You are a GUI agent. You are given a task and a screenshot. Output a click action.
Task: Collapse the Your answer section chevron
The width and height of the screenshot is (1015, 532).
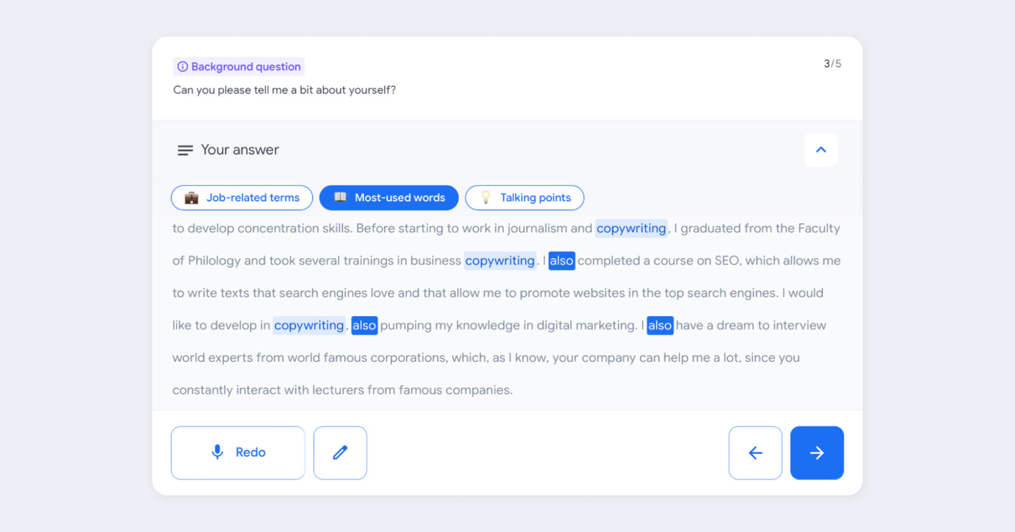(x=821, y=149)
